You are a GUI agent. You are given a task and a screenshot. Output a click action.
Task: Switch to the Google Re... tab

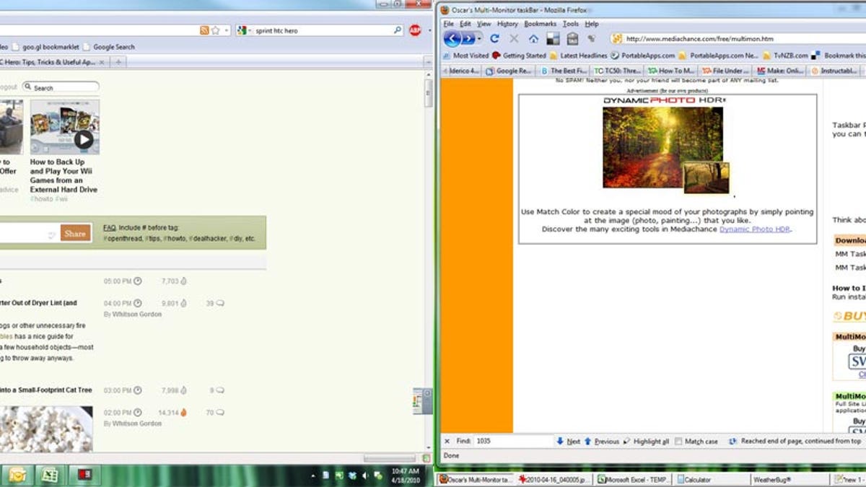[509, 71]
